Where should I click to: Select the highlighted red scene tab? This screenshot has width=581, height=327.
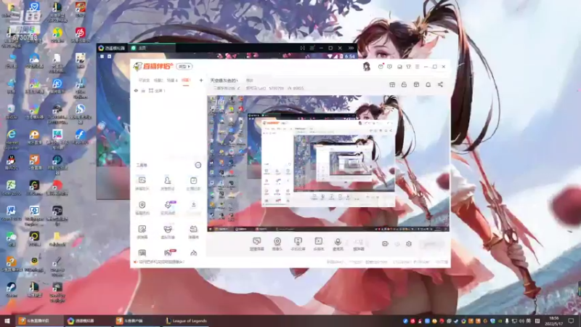186,80
